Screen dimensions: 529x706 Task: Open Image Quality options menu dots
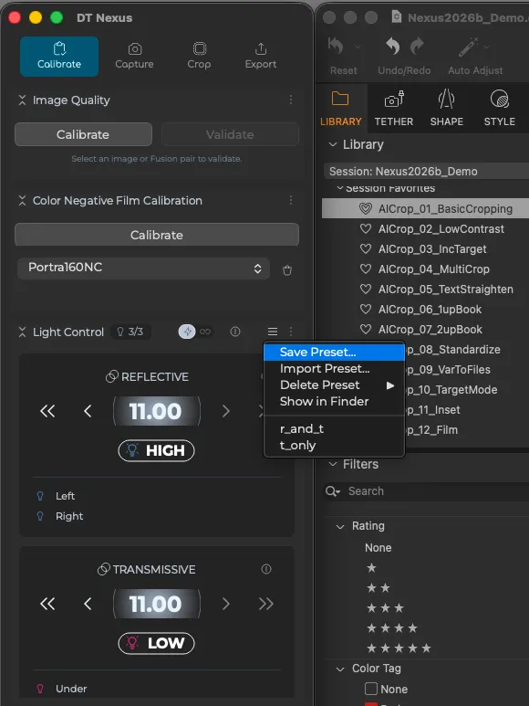[291, 100]
